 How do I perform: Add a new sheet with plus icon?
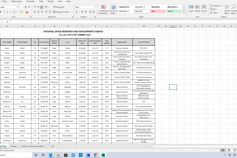coord(52,146)
